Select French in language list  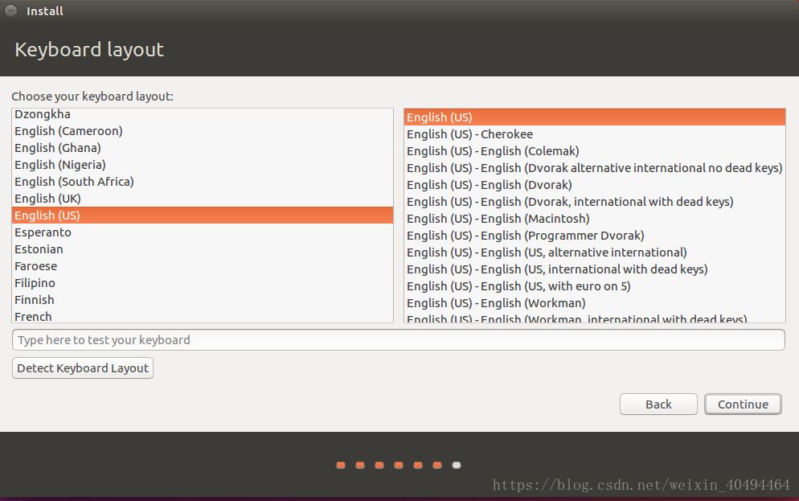[203, 315]
